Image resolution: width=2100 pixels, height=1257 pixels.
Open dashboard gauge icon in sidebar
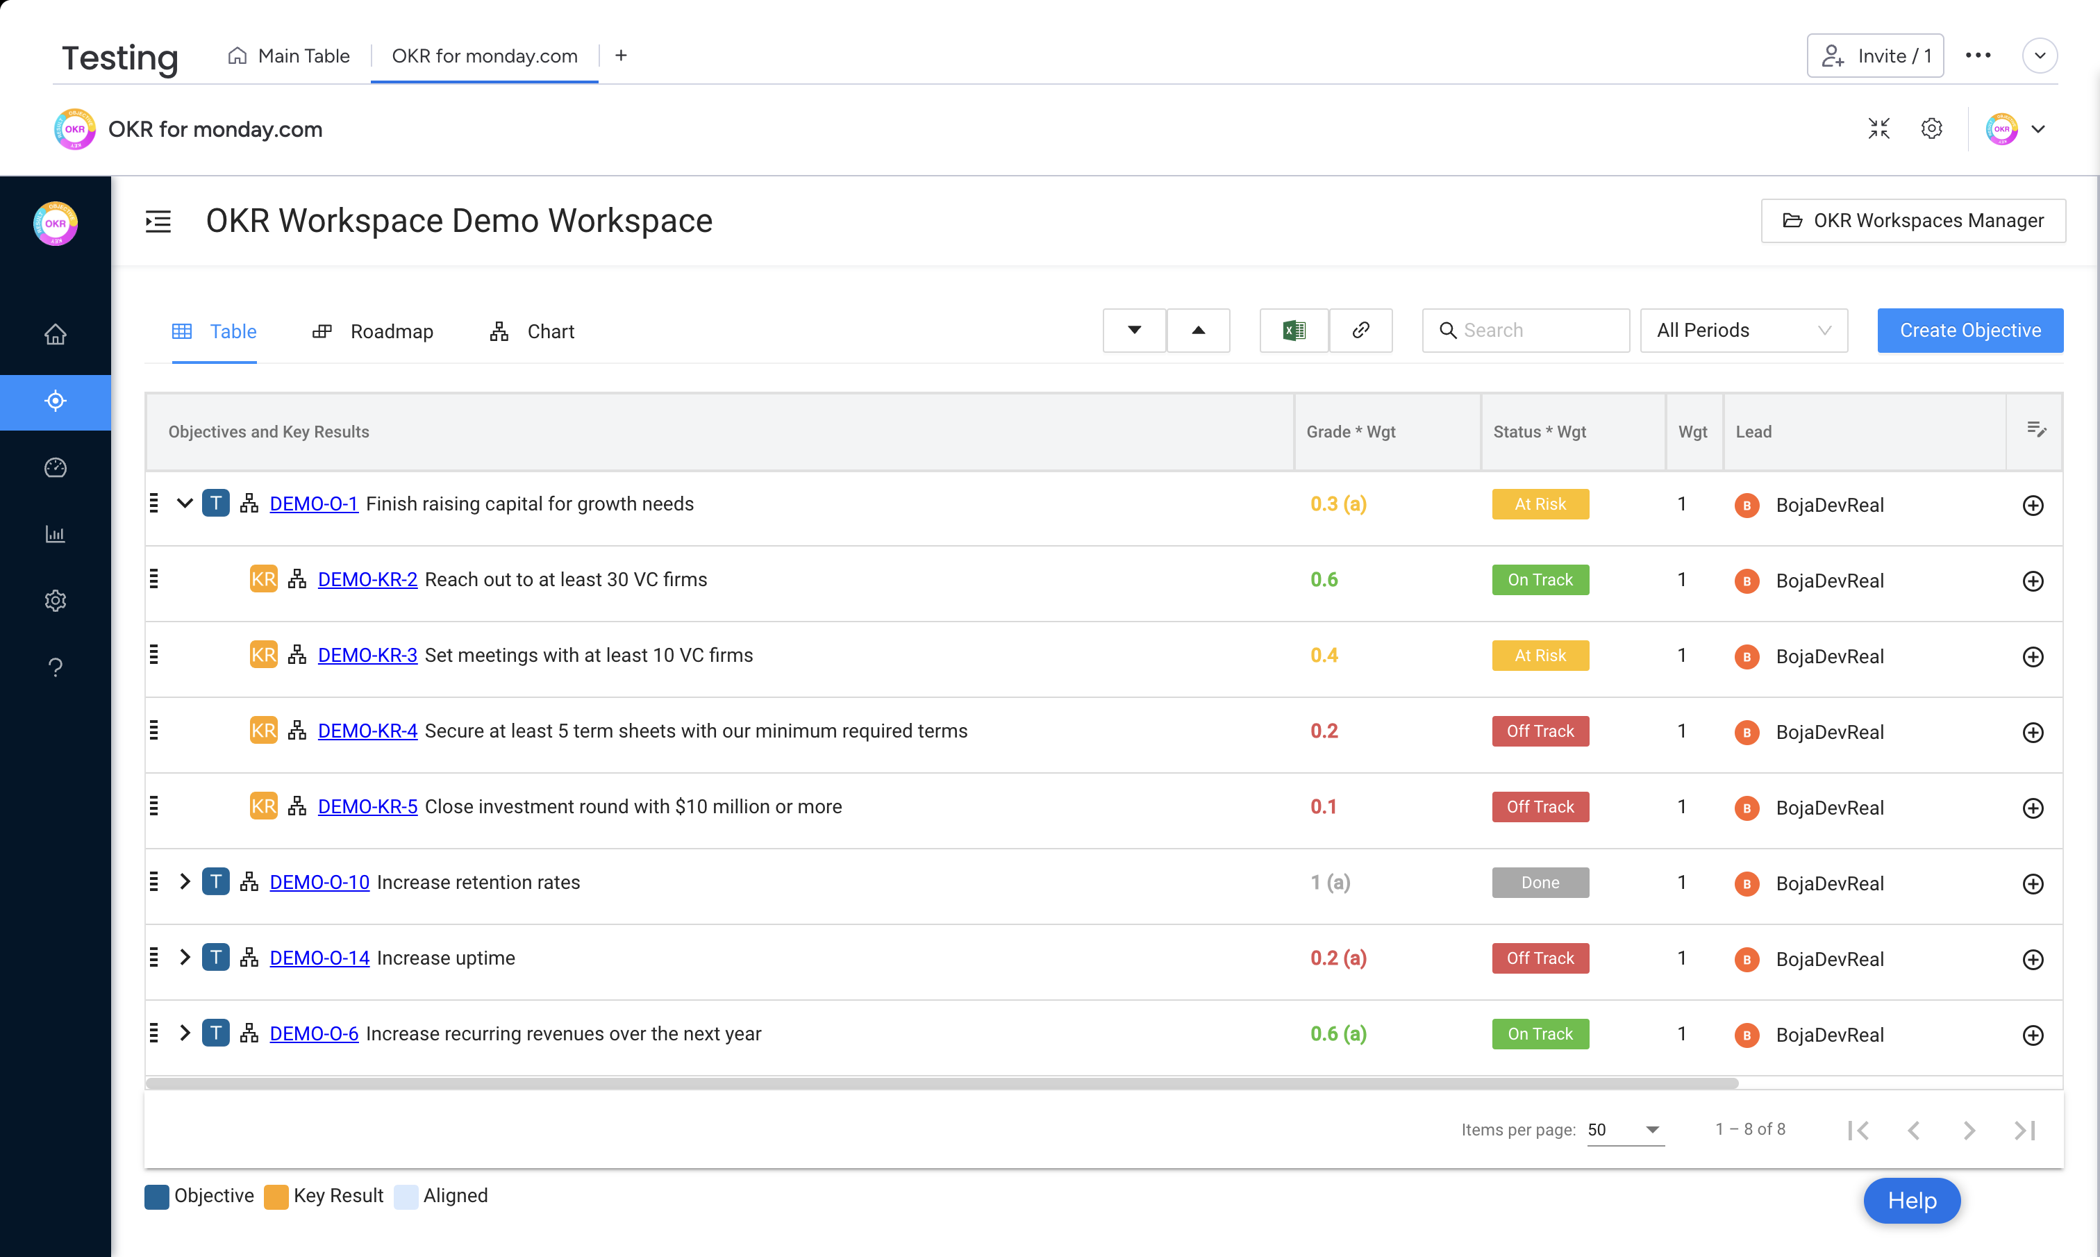55,467
